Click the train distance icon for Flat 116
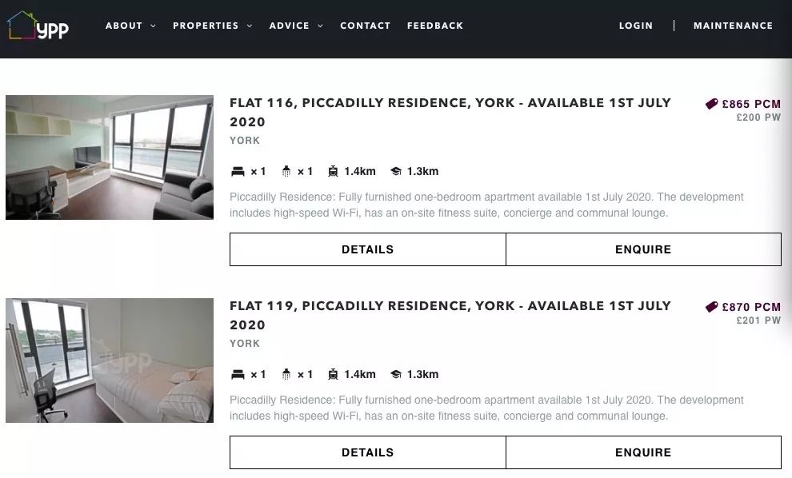This screenshot has width=792, height=478. pos(333,172)
